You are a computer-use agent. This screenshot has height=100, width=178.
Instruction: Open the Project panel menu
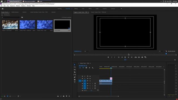(x=9, y=12)
